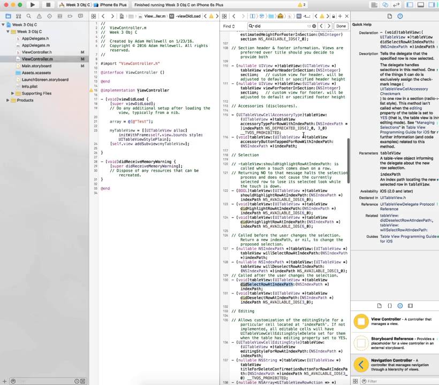439x385 pixels.
Task: Click Done to close find bar
Action: point(340,26)
